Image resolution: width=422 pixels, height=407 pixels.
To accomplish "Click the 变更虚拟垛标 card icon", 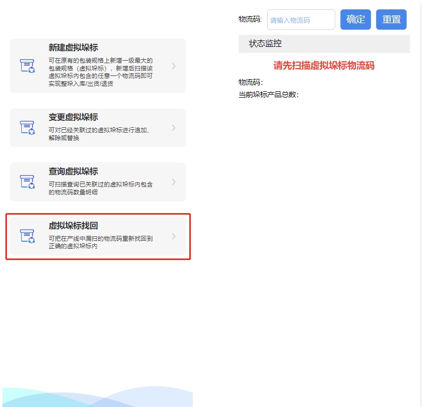I will (28, 128).
